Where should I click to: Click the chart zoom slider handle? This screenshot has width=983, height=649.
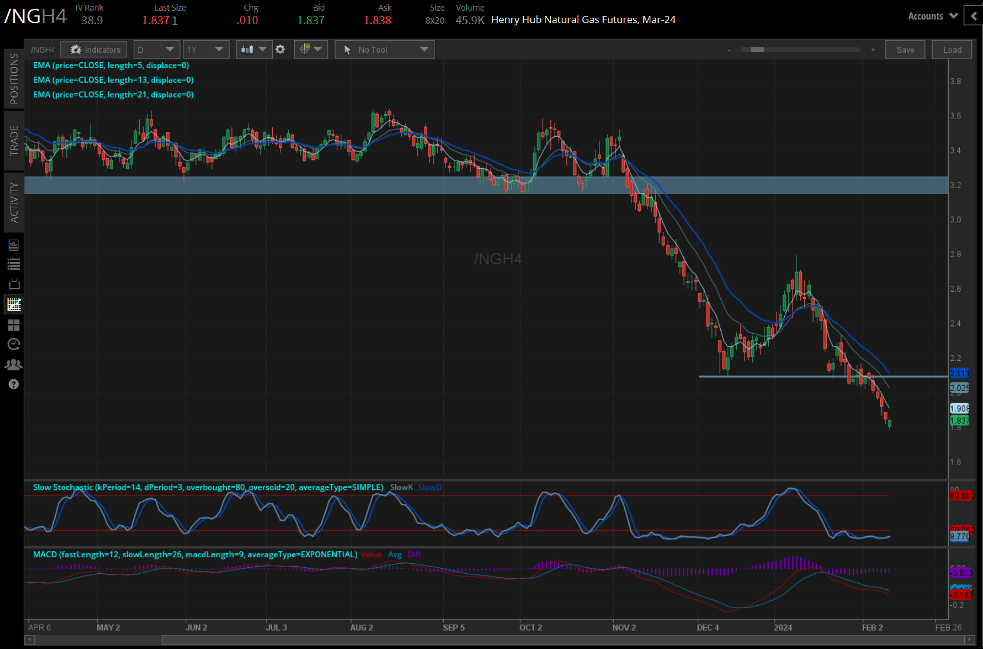(x=757, y=50)
